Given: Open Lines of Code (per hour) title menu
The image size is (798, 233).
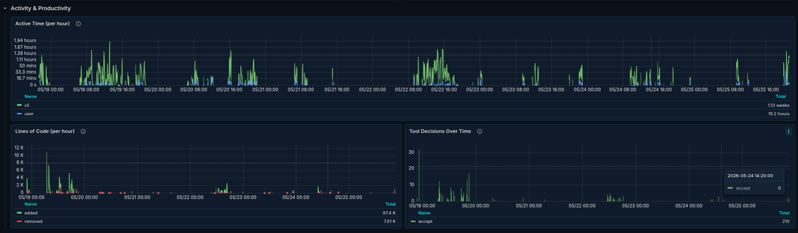Looking at the screenshot, I should (45, 132).
